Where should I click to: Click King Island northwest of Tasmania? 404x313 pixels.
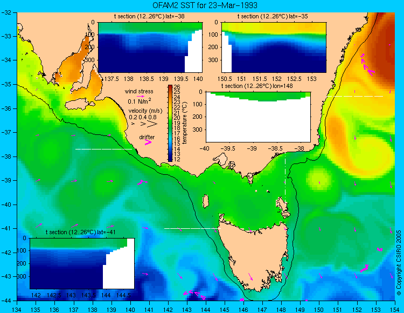[x=205, y=201]
